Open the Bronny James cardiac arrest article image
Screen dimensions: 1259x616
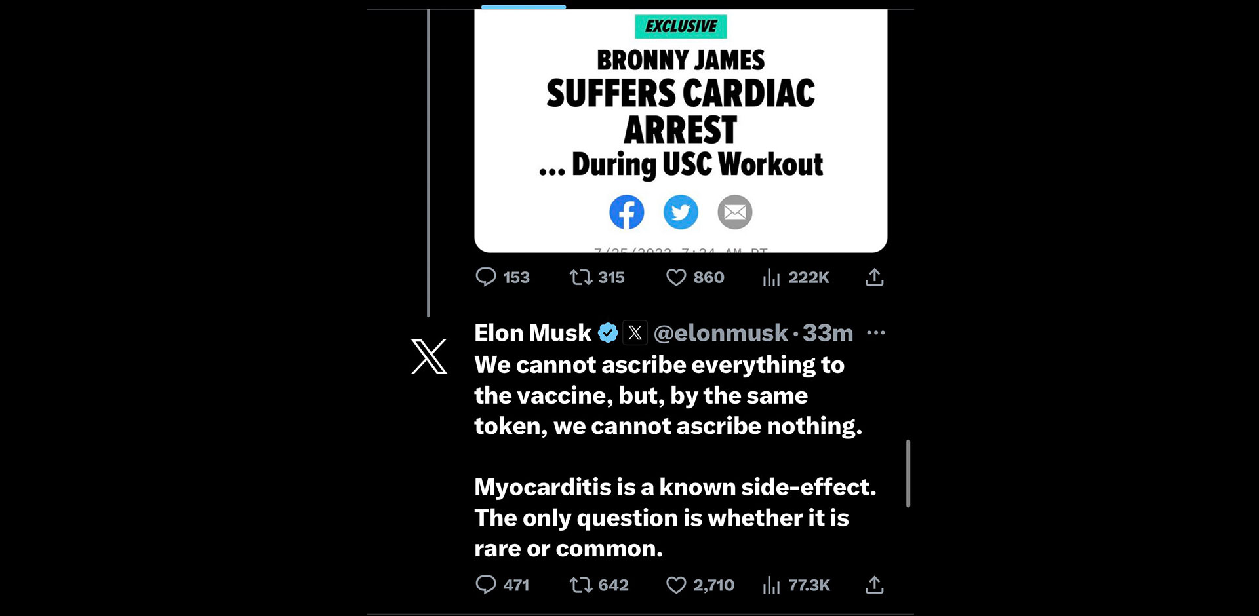681,118
